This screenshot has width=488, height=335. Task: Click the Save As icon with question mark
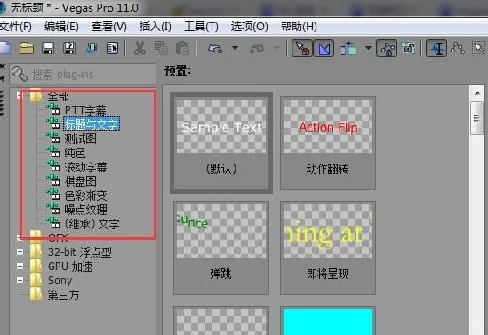coord(69,48)
